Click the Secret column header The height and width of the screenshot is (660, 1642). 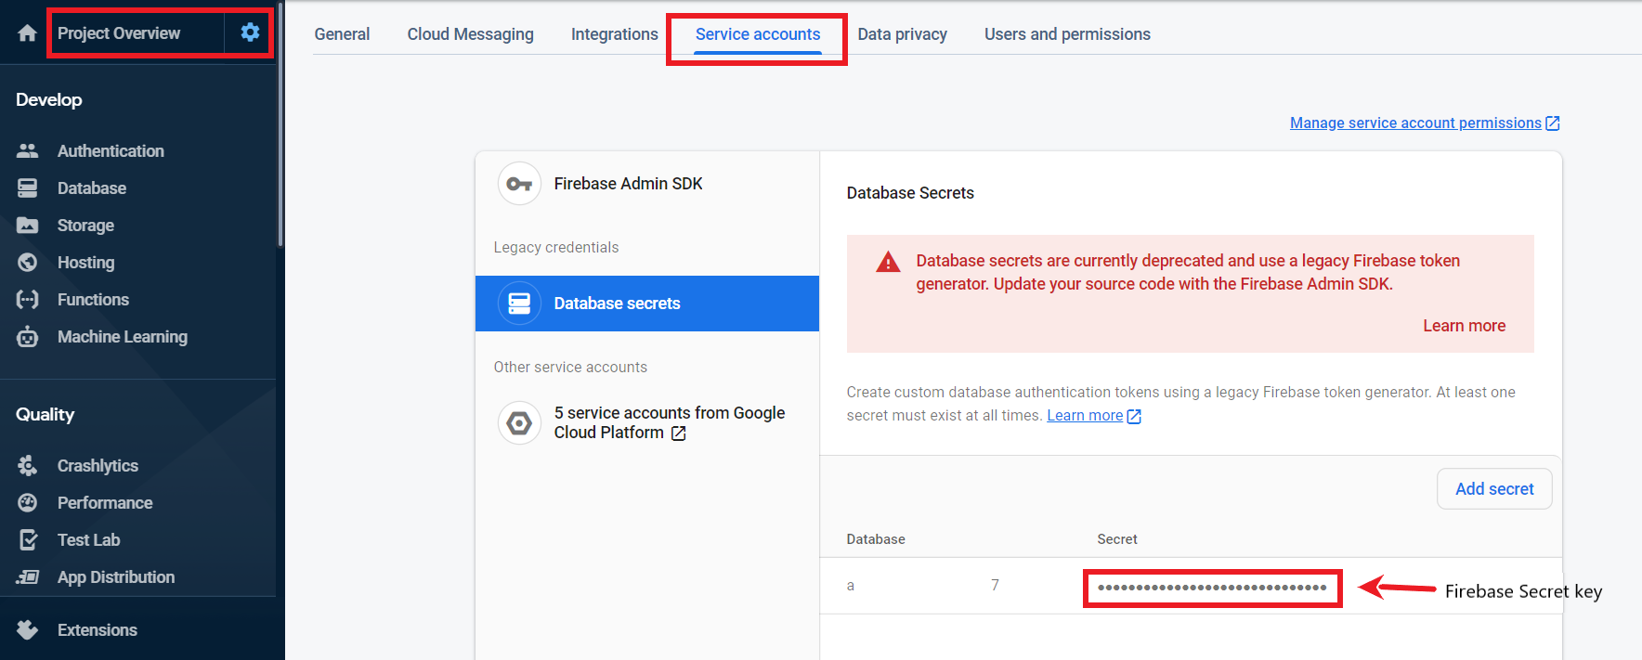pos(1116,539)
